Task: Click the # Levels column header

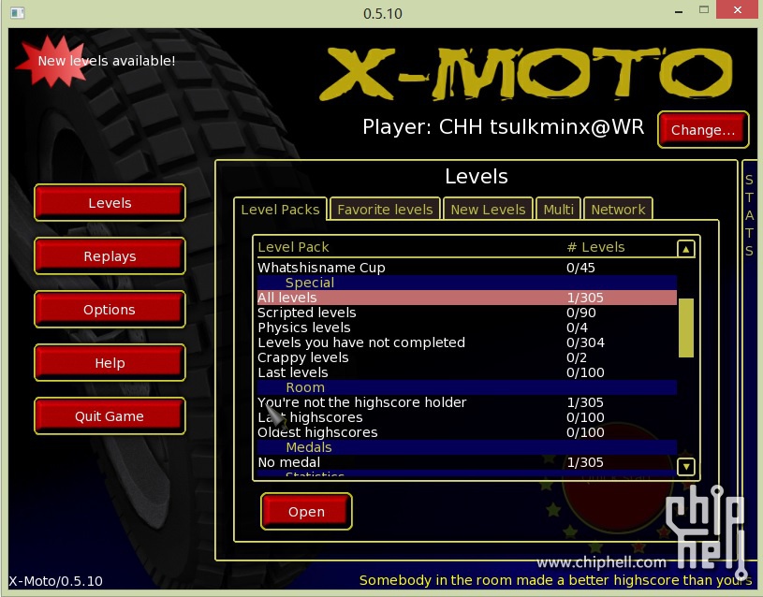Action: click(x=595, y=247)
